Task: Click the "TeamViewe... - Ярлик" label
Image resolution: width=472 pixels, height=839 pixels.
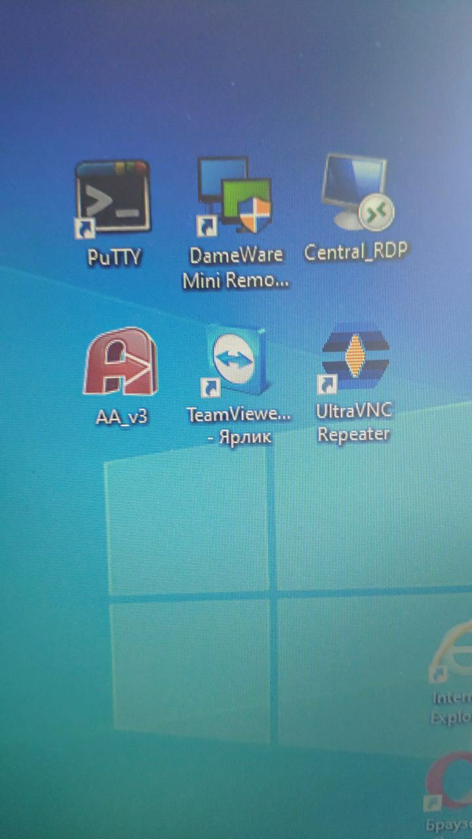Action: [239, 426]
